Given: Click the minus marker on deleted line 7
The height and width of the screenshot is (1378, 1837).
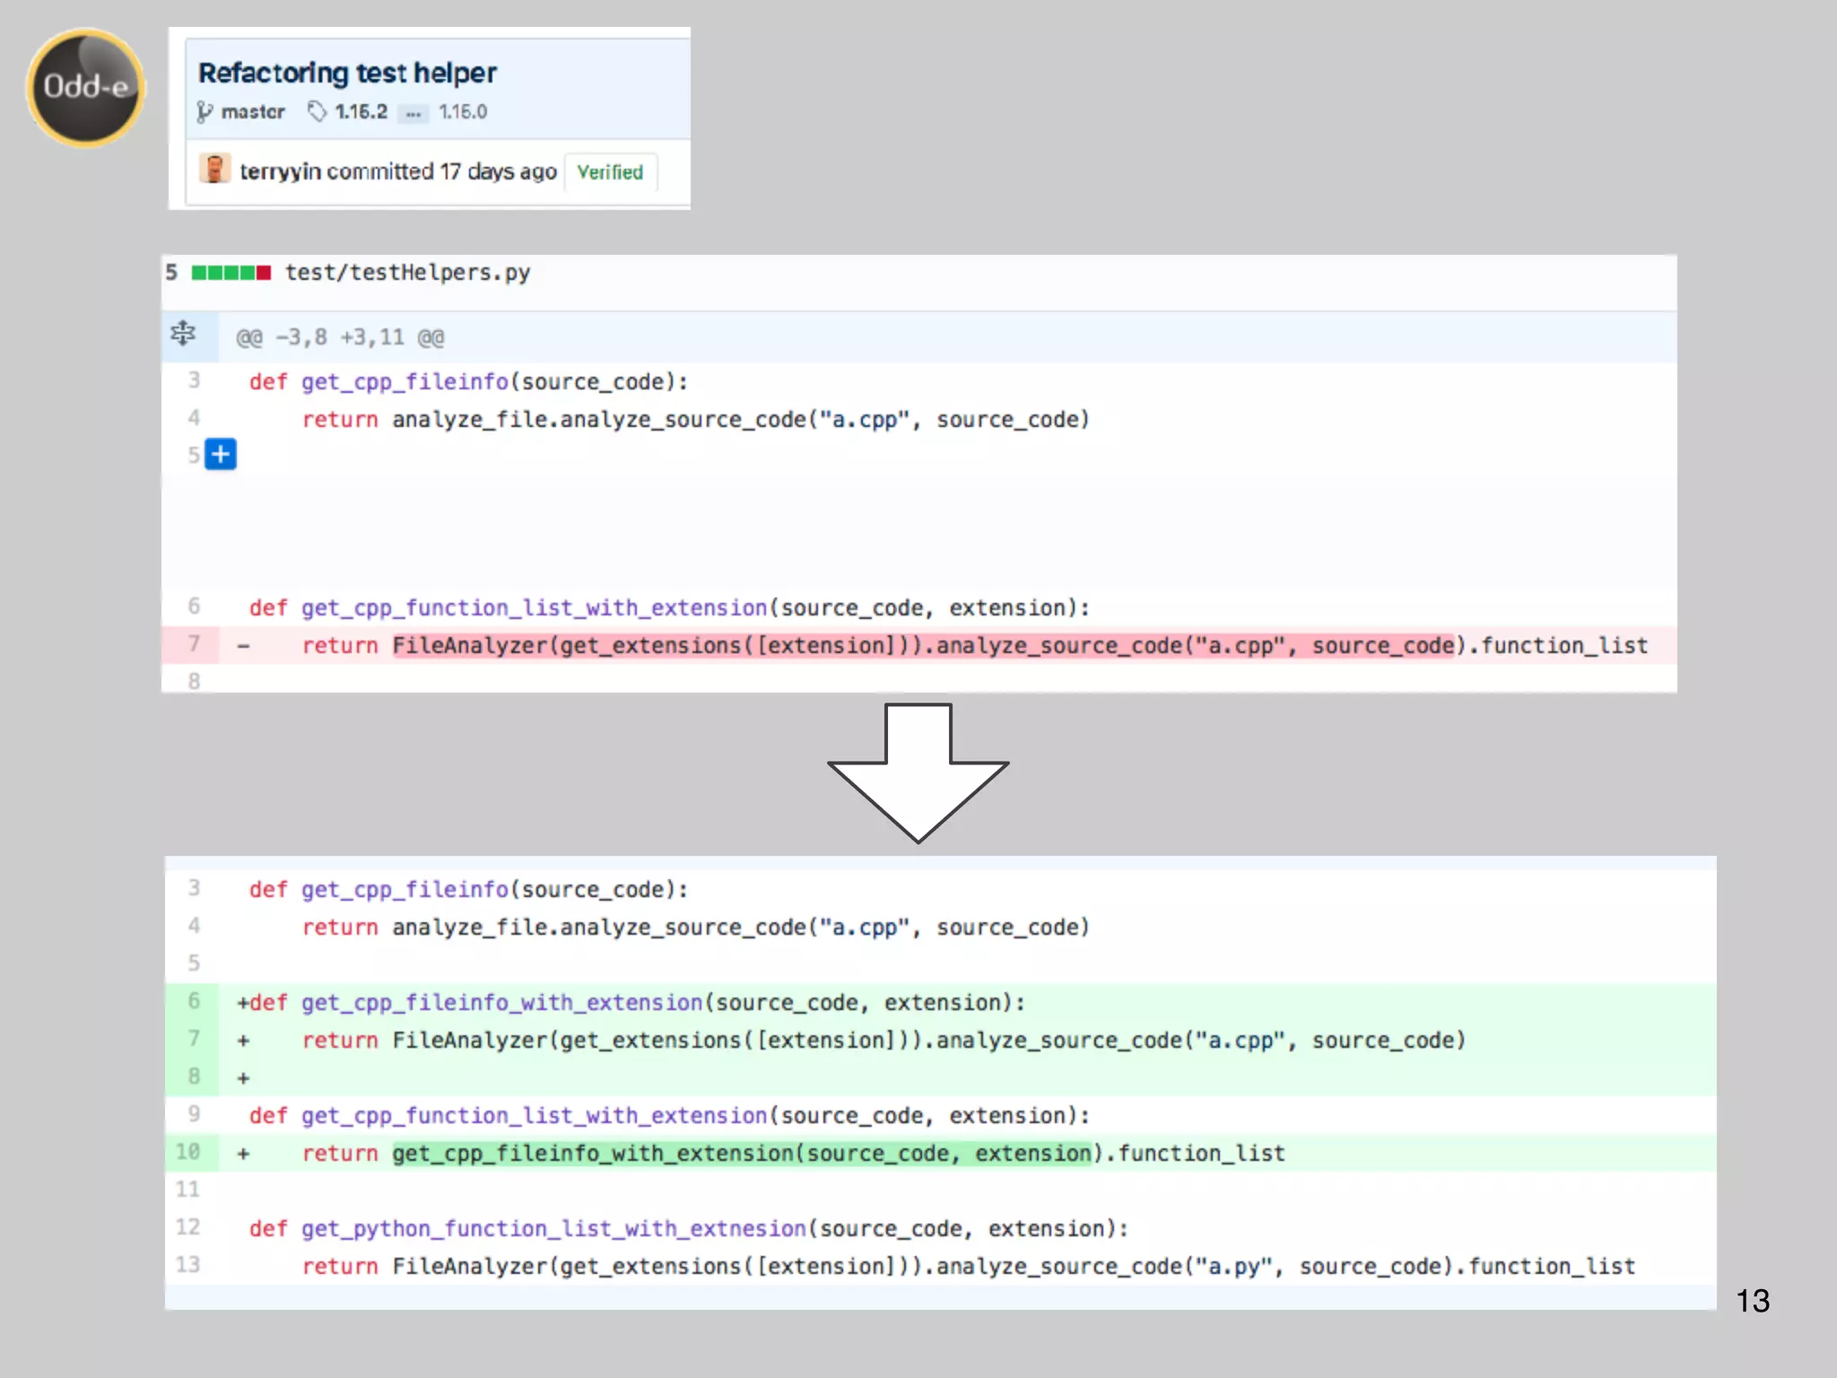Looking at the screenshot, I should [243, 645].
